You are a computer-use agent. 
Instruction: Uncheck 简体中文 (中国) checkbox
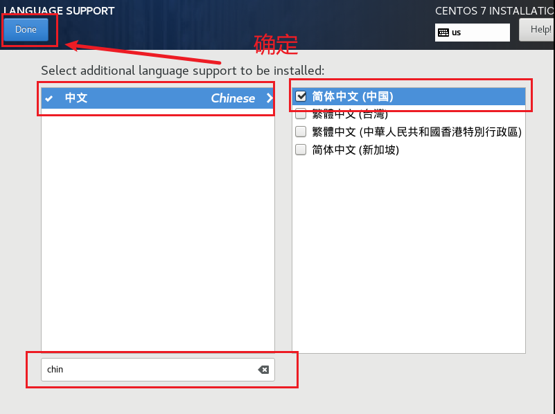301,96
